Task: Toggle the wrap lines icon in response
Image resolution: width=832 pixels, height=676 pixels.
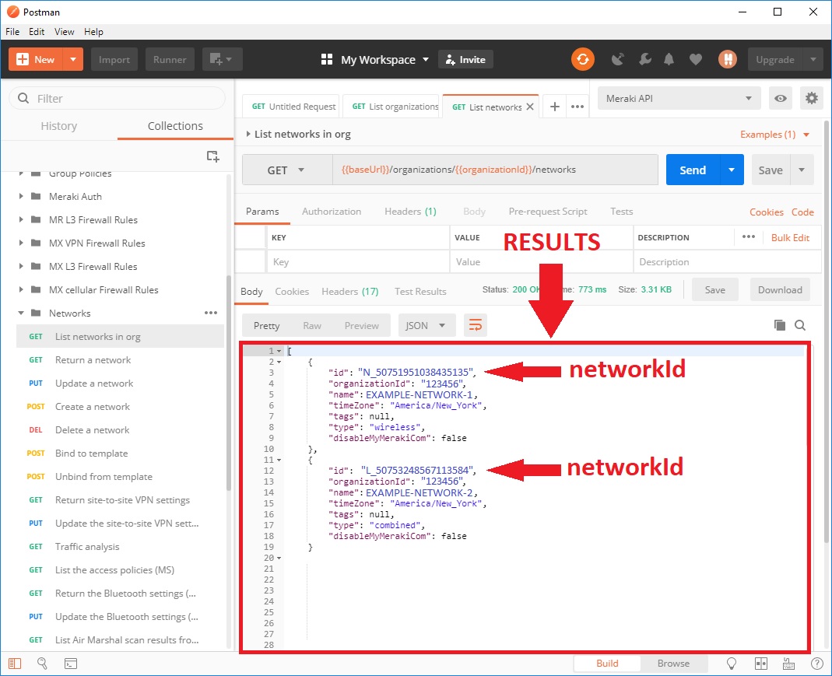Action: pyautogui.click(x=475, y=325)
